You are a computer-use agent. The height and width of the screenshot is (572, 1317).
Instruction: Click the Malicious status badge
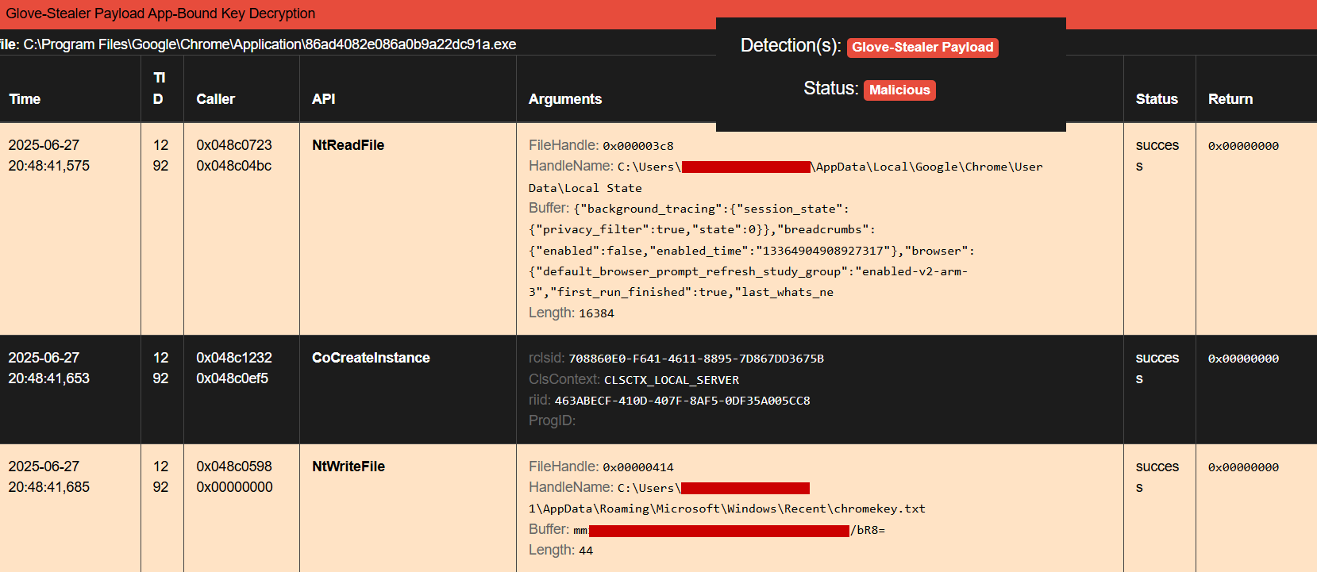click(899, 90)
